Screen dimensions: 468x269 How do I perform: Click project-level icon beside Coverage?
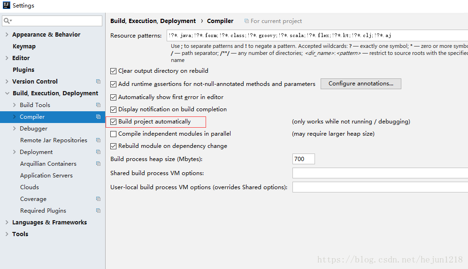click(98, 199)
